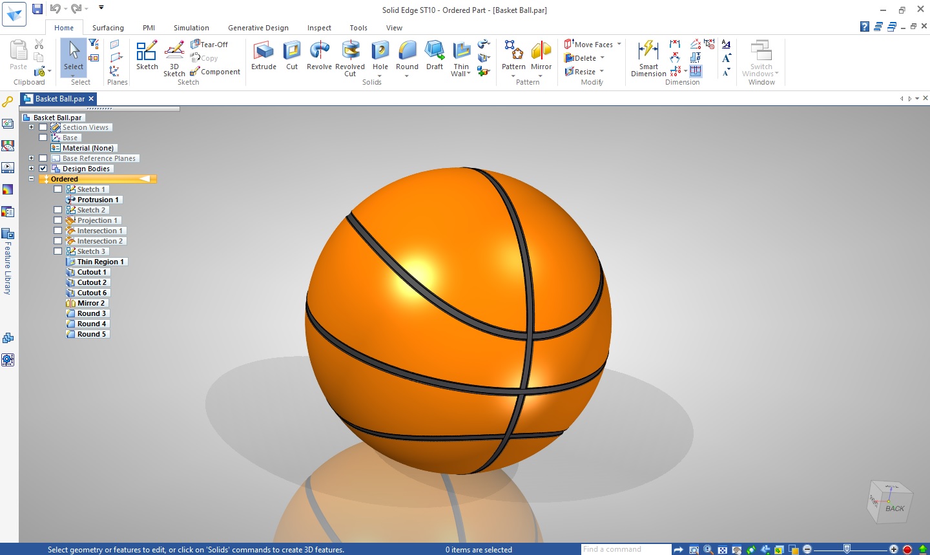Select the Revolved Cut tool
The image size is (930, 555).
350,58
